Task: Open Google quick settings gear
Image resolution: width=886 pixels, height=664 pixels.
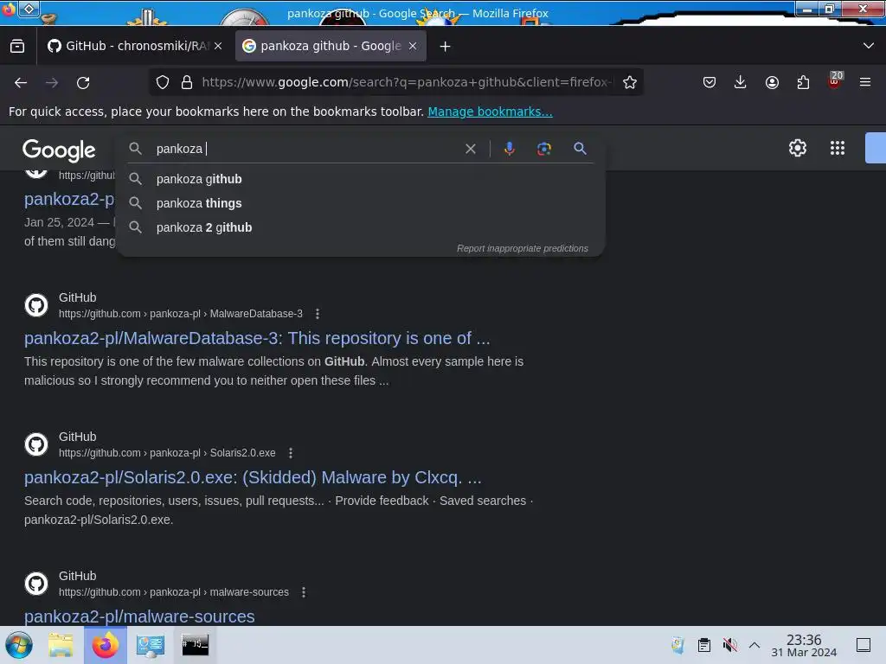Action: (x=797, y=148)
